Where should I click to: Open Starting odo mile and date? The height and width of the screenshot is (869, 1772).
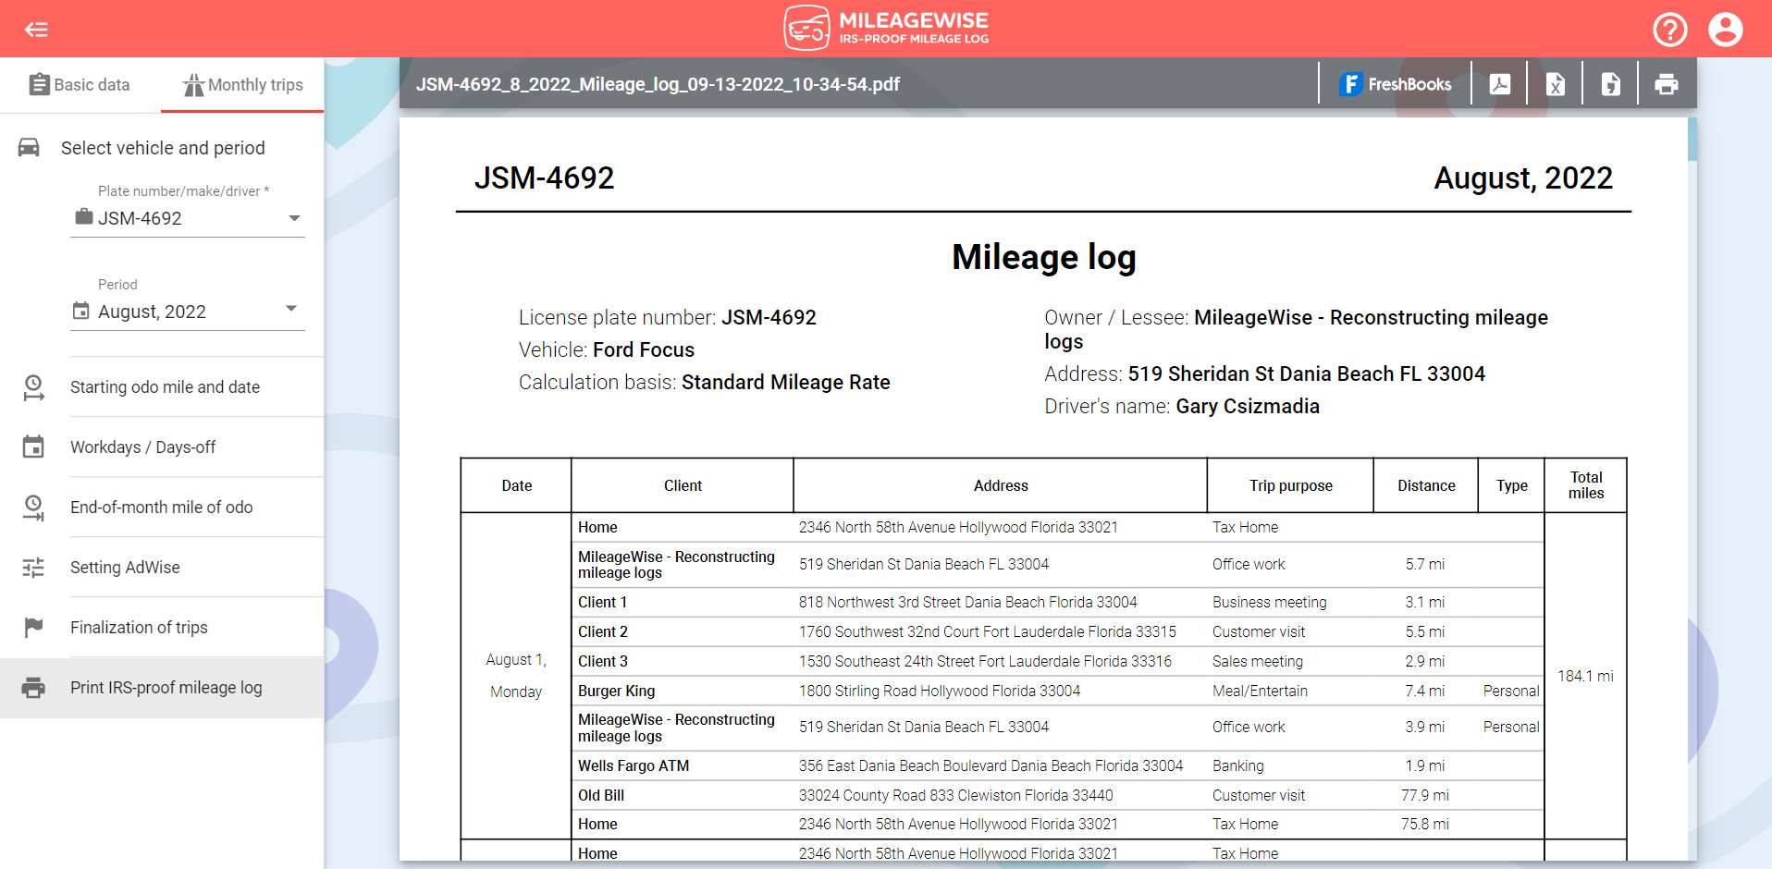pos(162,387)
